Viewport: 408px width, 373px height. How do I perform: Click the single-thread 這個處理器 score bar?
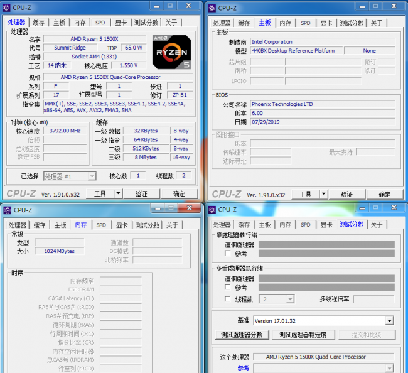coord(326,244)
